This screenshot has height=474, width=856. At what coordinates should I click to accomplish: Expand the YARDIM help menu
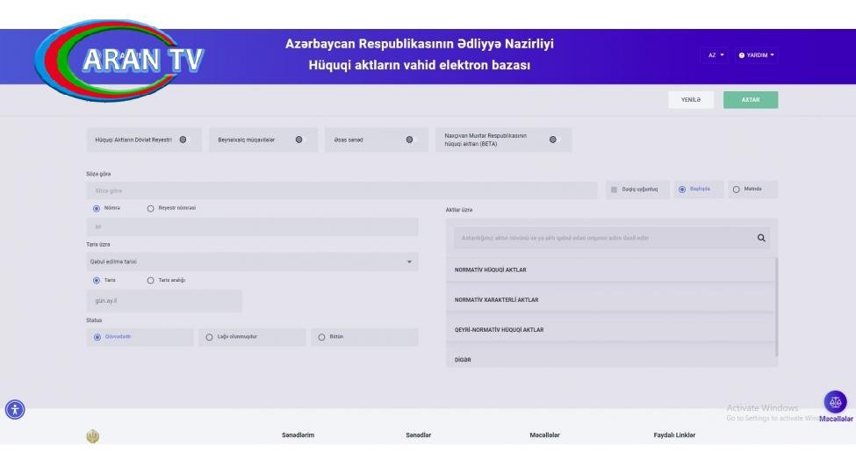757,55
